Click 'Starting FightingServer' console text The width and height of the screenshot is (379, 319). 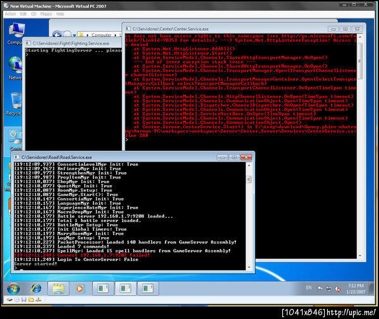pyautogui.click(x=59, y=50)
